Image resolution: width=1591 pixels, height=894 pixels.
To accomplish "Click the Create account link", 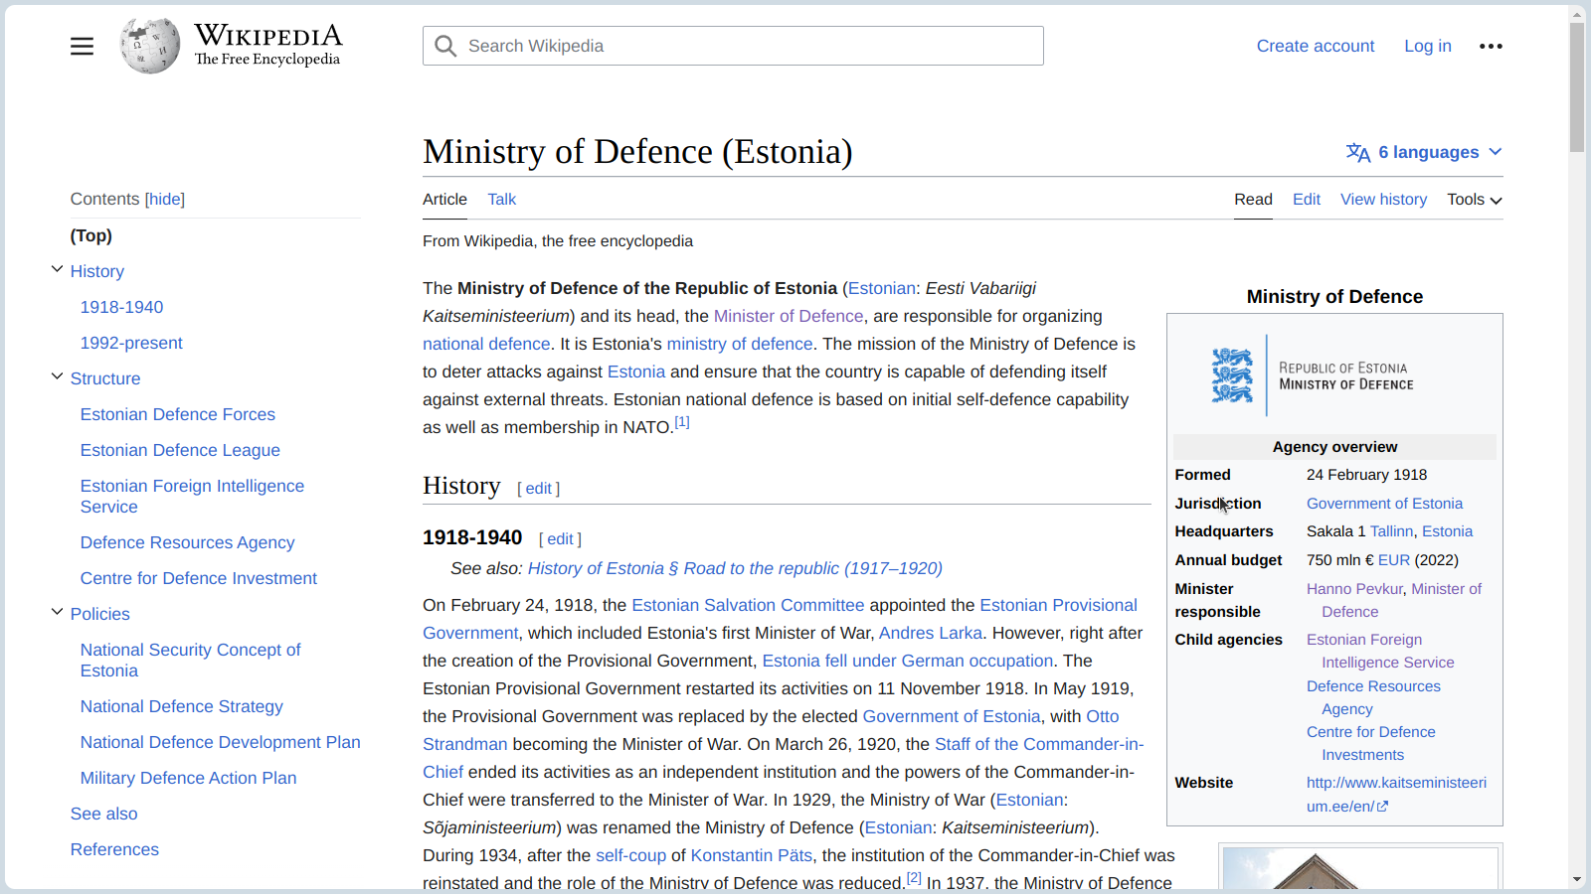I will coord(1316,47).
